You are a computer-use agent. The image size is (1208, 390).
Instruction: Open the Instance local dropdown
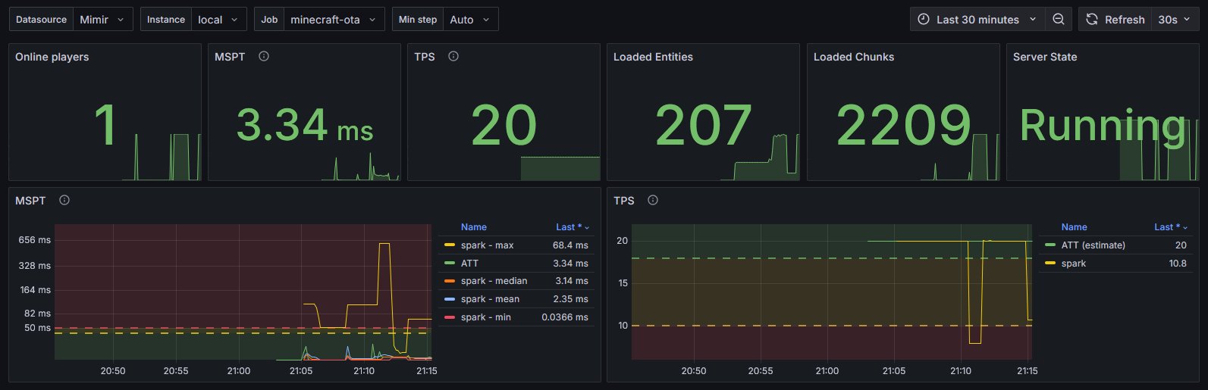[x=193, y=20]
